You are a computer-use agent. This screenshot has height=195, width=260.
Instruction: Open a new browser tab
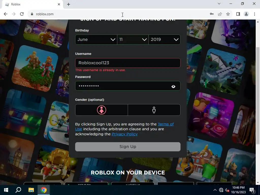[x=69, y=4]
